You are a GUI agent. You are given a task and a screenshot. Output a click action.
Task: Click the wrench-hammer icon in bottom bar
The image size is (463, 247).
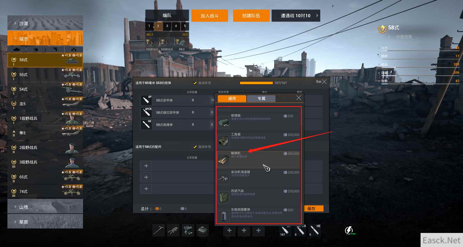tap(158, 230)
